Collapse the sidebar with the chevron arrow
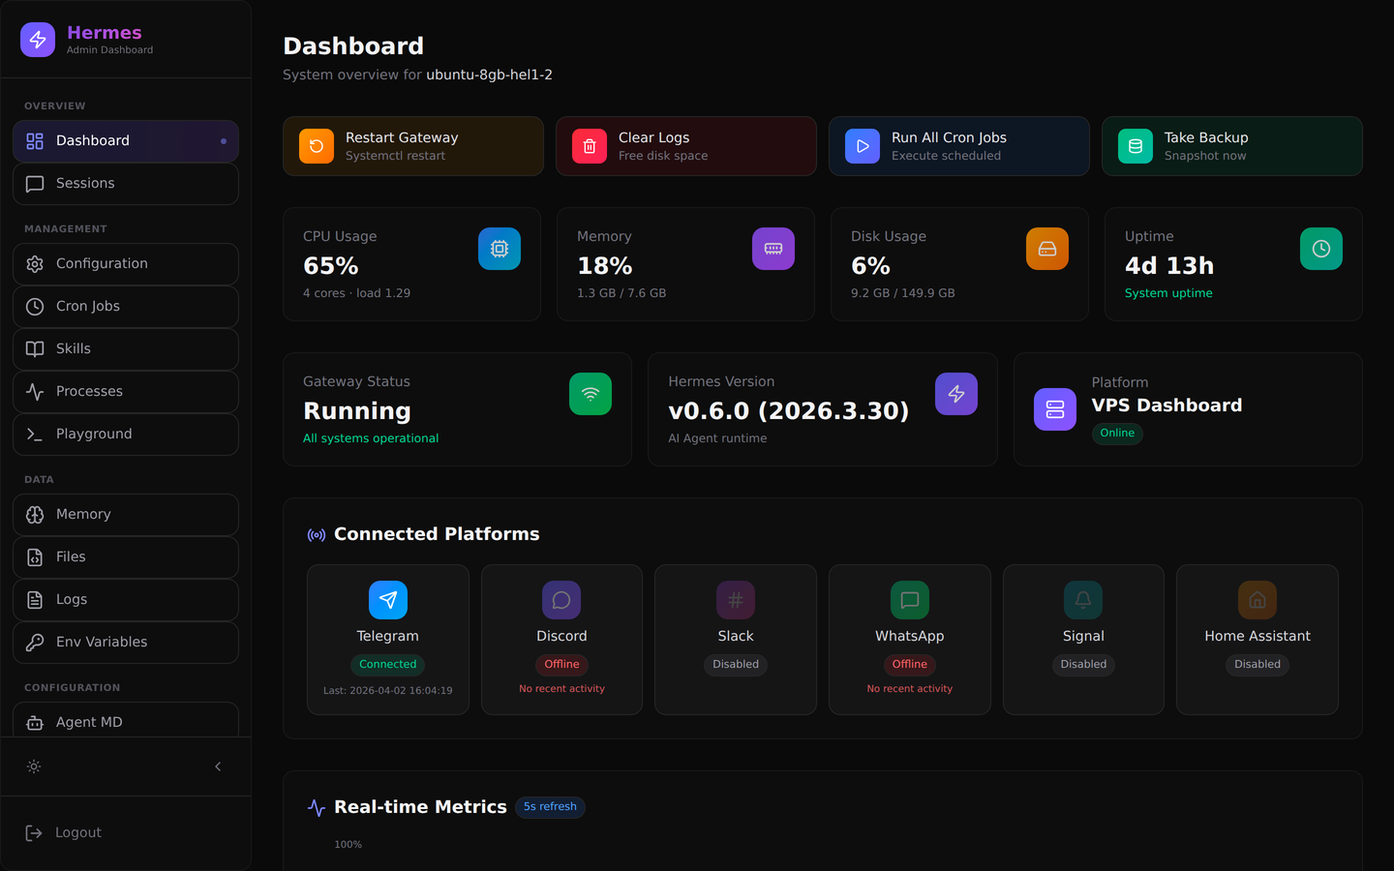 218,766
